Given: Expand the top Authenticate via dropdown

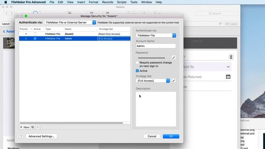Looking at the screenshot, I should [x=70, y=22].
